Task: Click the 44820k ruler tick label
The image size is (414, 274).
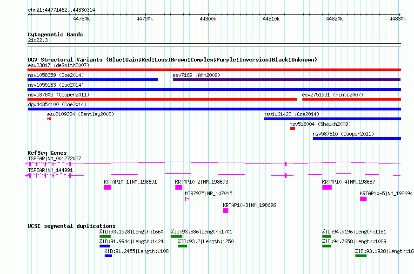Action: pyautogui.click(x=334, y=19)
